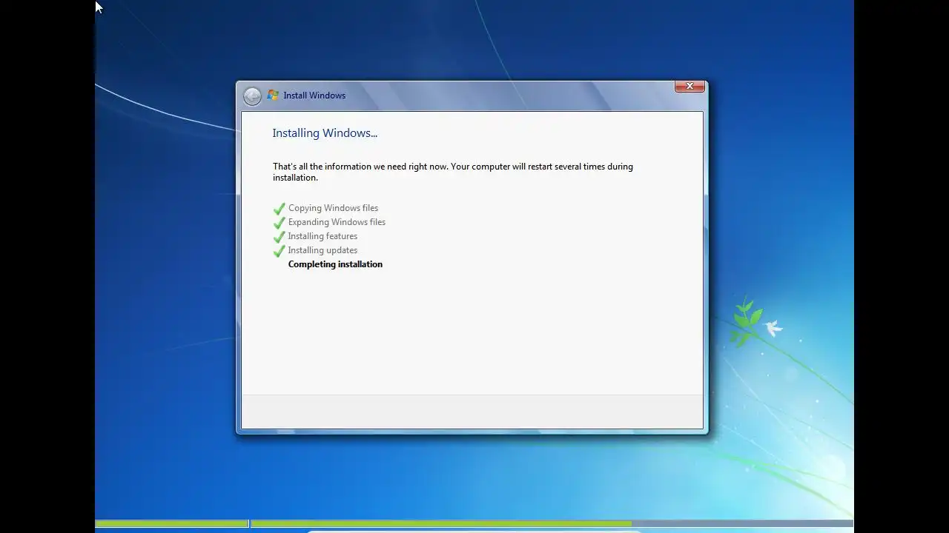Click the 'Installing Windows...' heading
The height and width of the screenshot is (533, 949).
(325, 133)
